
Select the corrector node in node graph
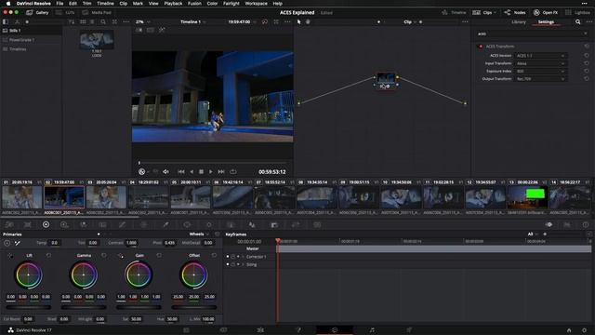[x=386, y=81]
